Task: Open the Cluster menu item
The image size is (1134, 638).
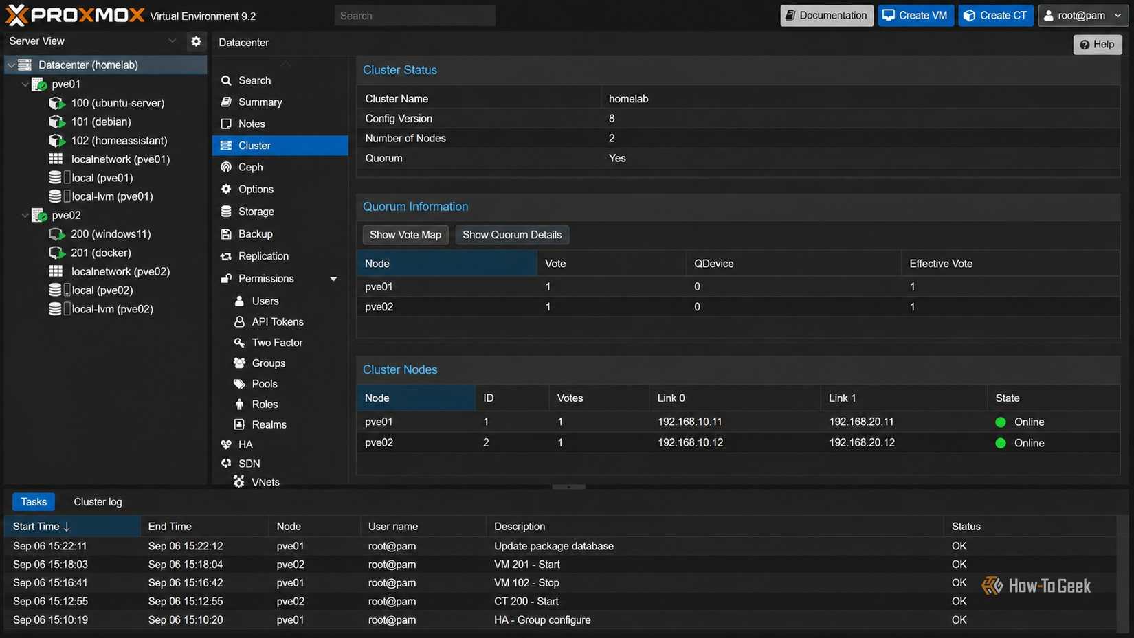Action: click(280, 146)
